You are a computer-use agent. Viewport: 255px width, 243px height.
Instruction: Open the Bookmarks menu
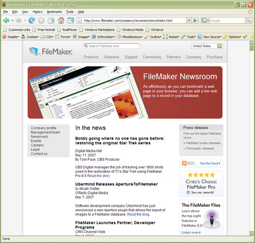54,12
